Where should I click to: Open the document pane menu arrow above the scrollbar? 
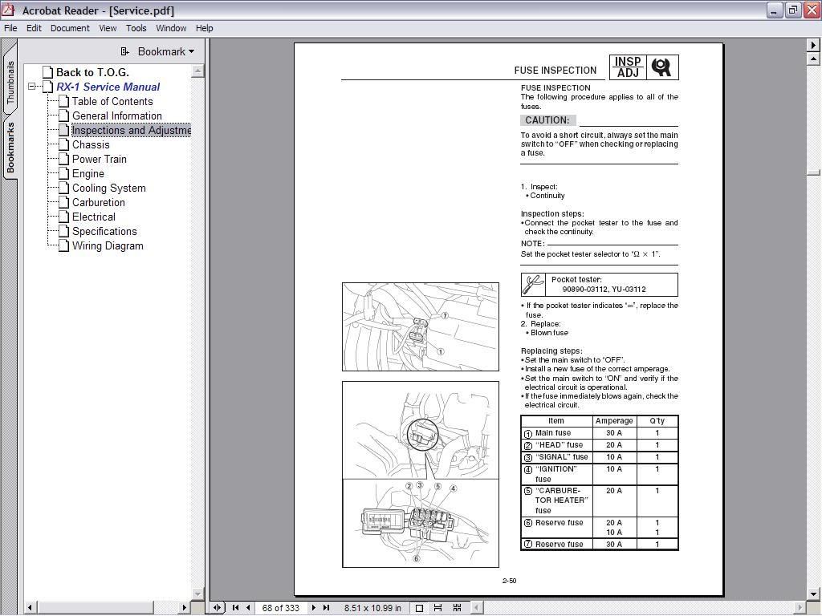813,45
